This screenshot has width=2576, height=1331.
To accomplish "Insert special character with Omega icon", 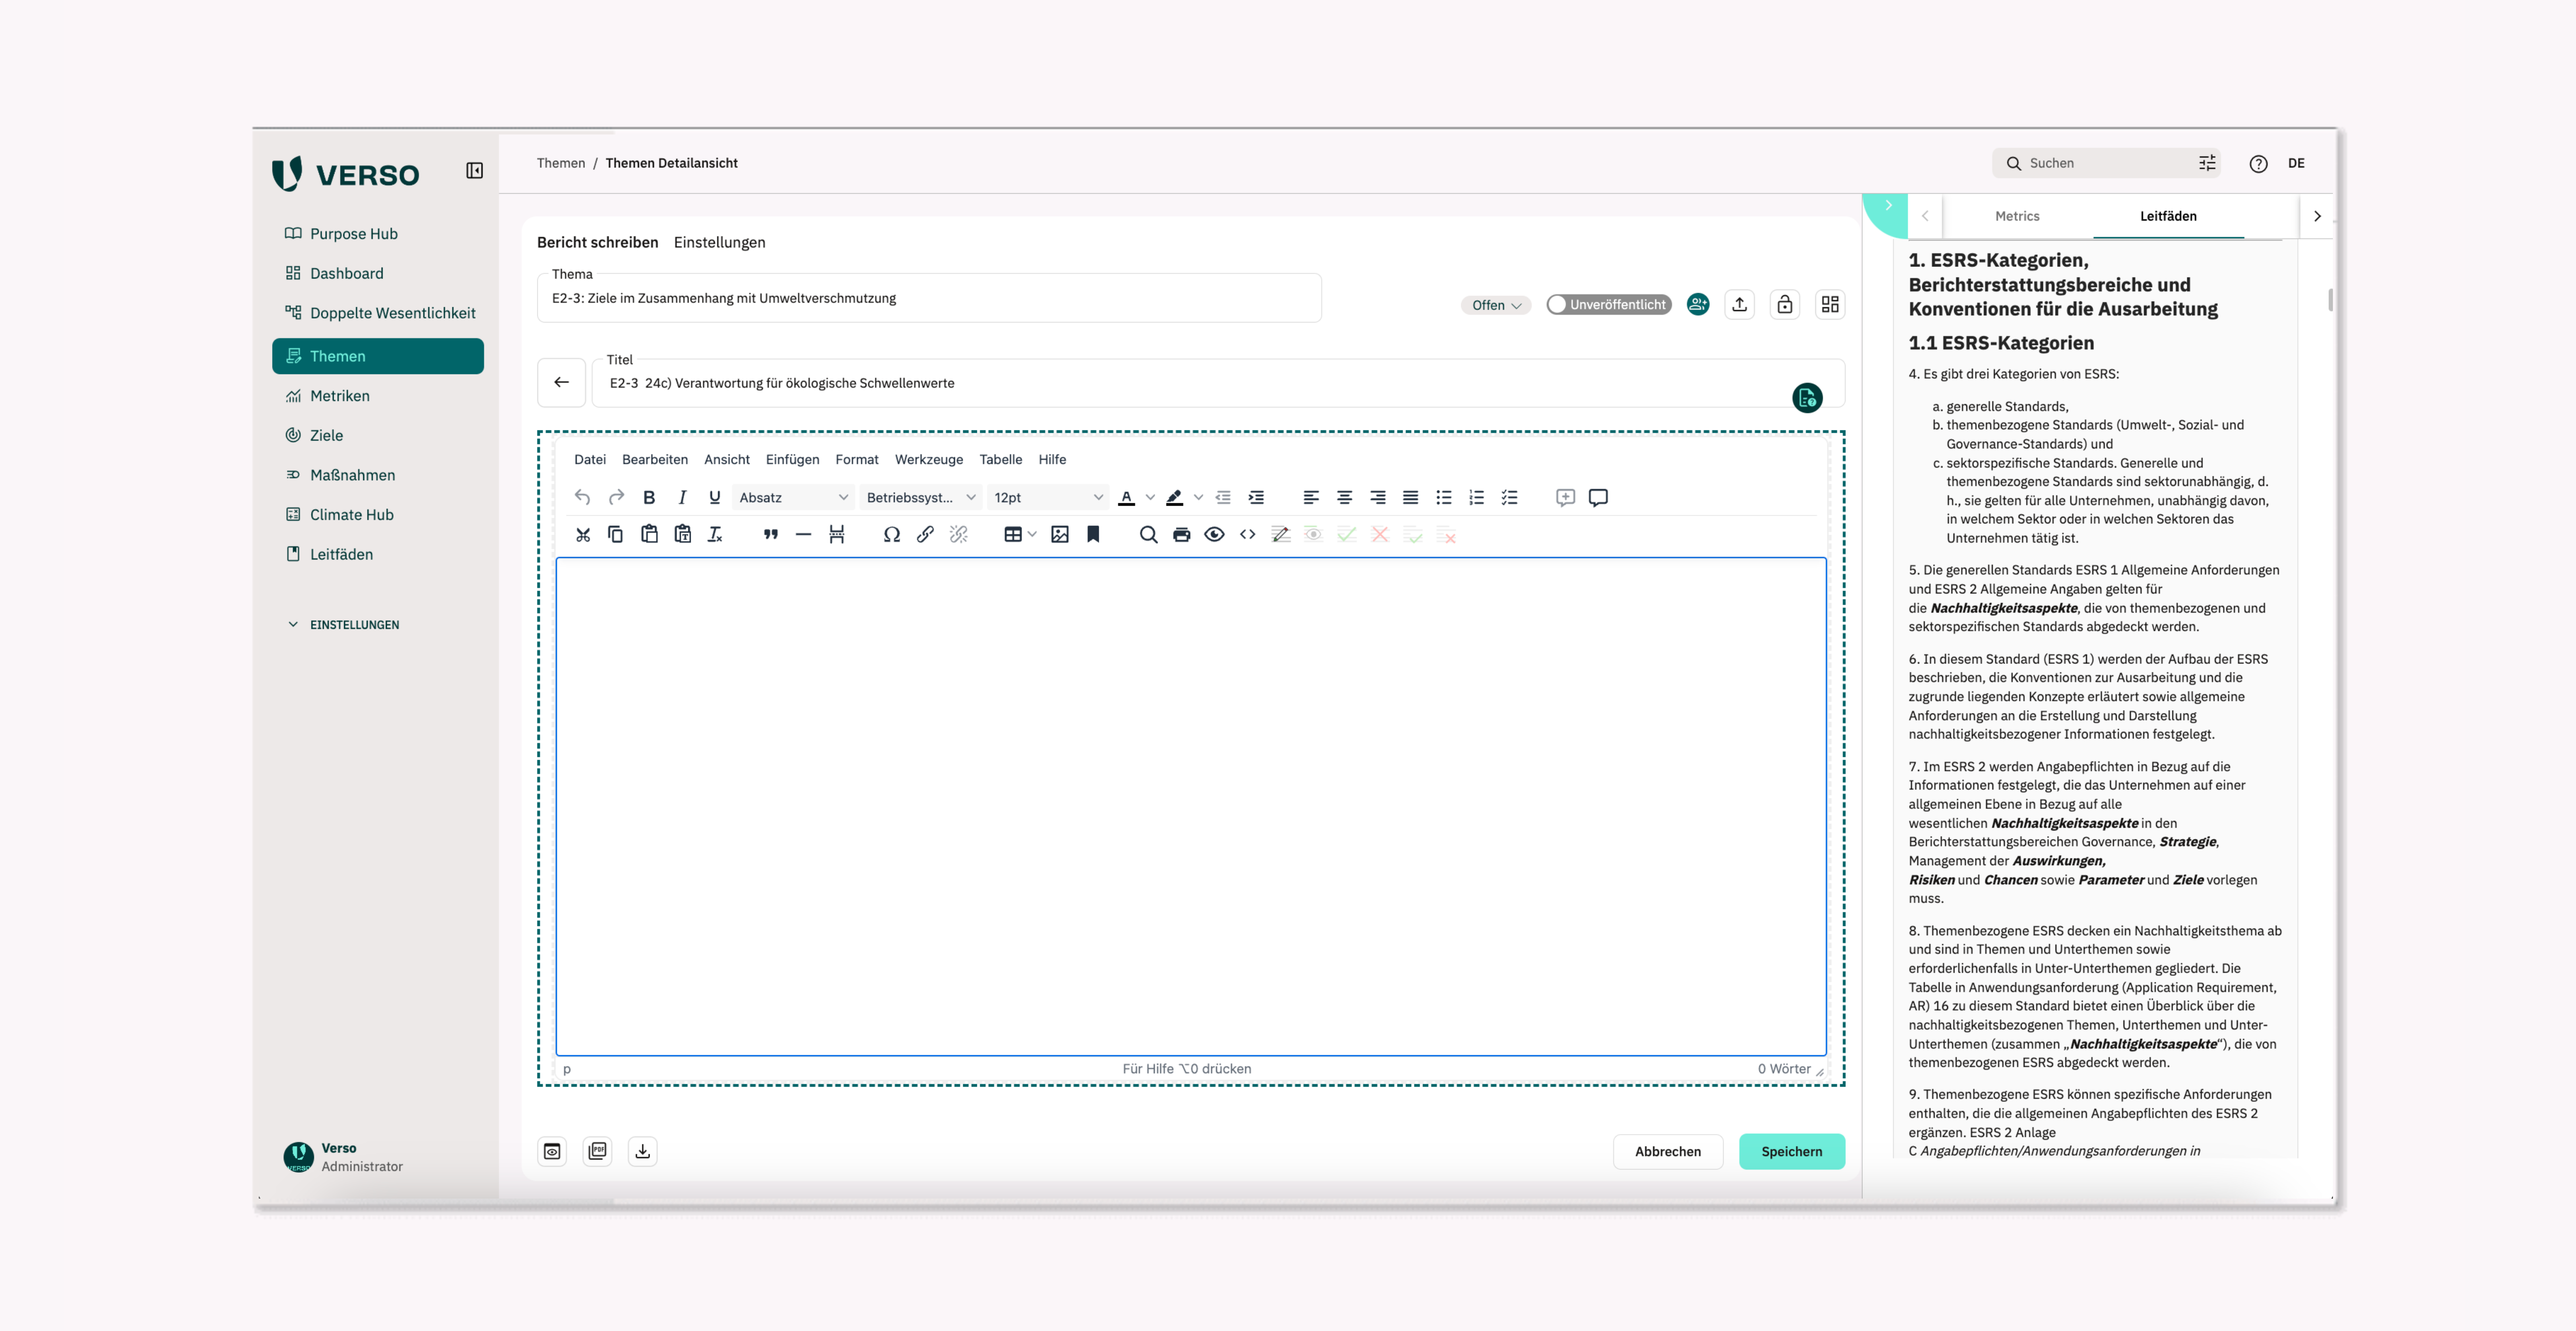I will pos(891,534).
